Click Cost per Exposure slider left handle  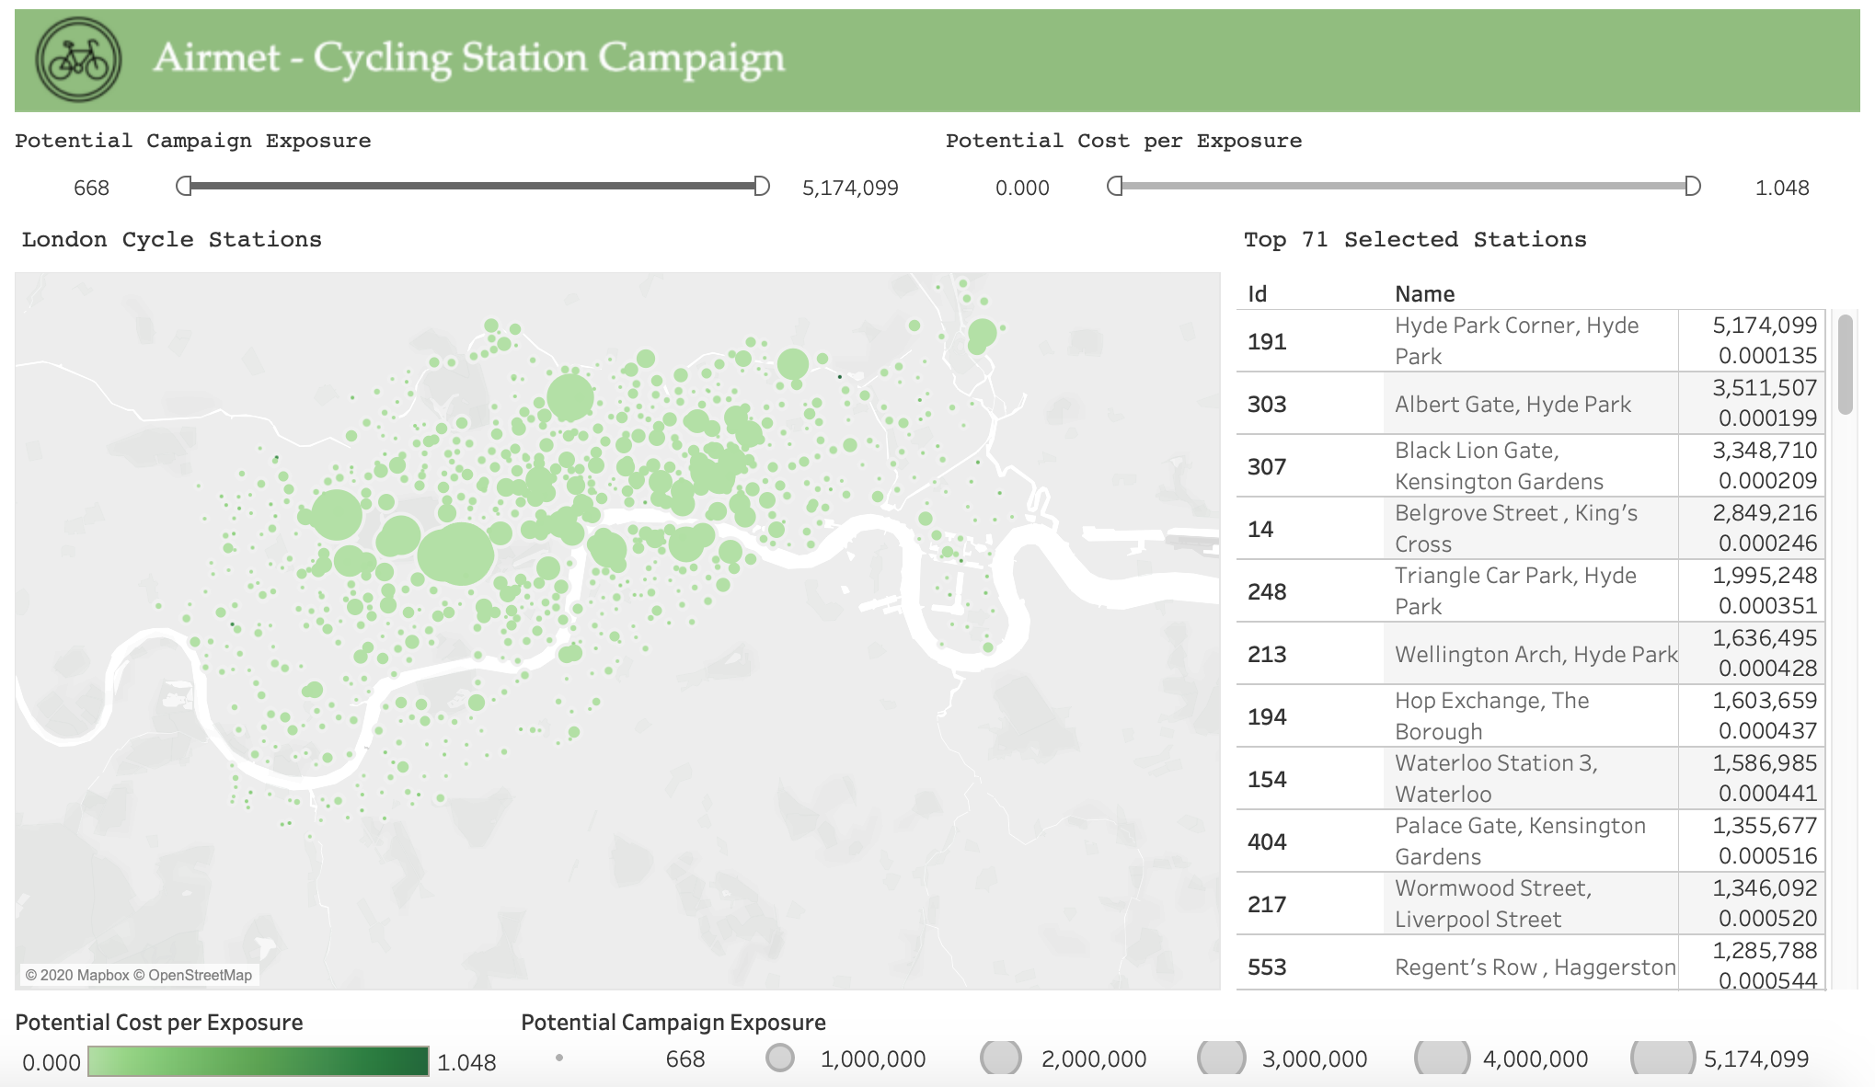[x=1115, y=187]
